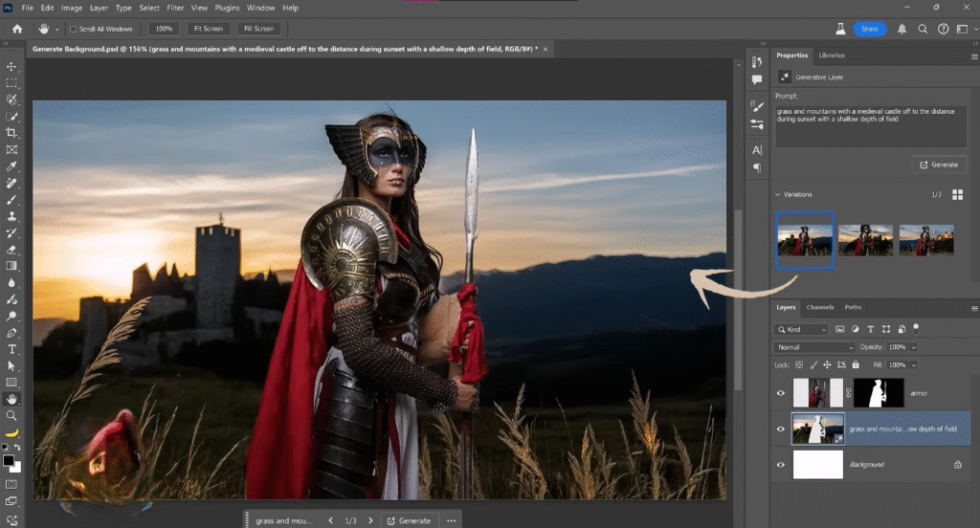This screenshot has width=980, height=528.
Task: Enable Scroll All Windows checkbox
Action: coord(73,29)
